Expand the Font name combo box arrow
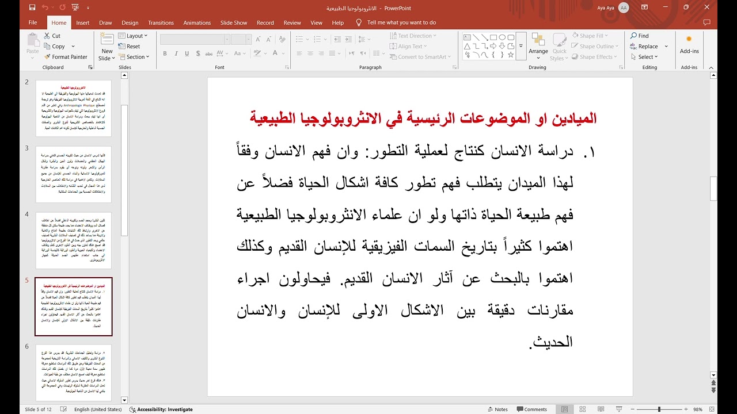This screenshot has width=737, height=414. [226, 39]
